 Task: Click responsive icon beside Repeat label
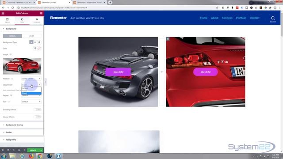click(x=11, y=95)
